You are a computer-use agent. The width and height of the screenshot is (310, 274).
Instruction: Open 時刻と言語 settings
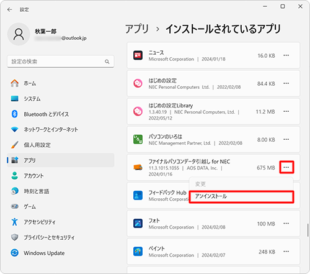61,191
